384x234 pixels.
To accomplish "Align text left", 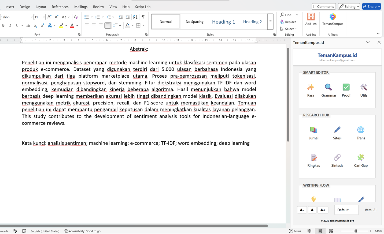I will 87,25.
